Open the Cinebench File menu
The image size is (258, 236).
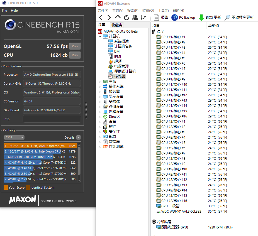point(4,11)
